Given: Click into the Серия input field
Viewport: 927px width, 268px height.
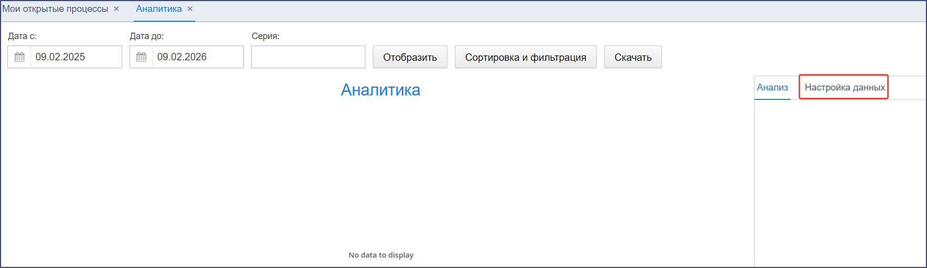Looking at the screenshot, I should (308, 57).
